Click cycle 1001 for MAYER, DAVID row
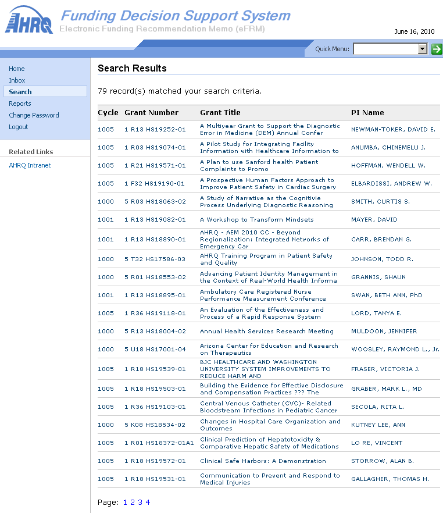Image resolution: width=443 pixels, height=513 pixels. tap(106, 219)
